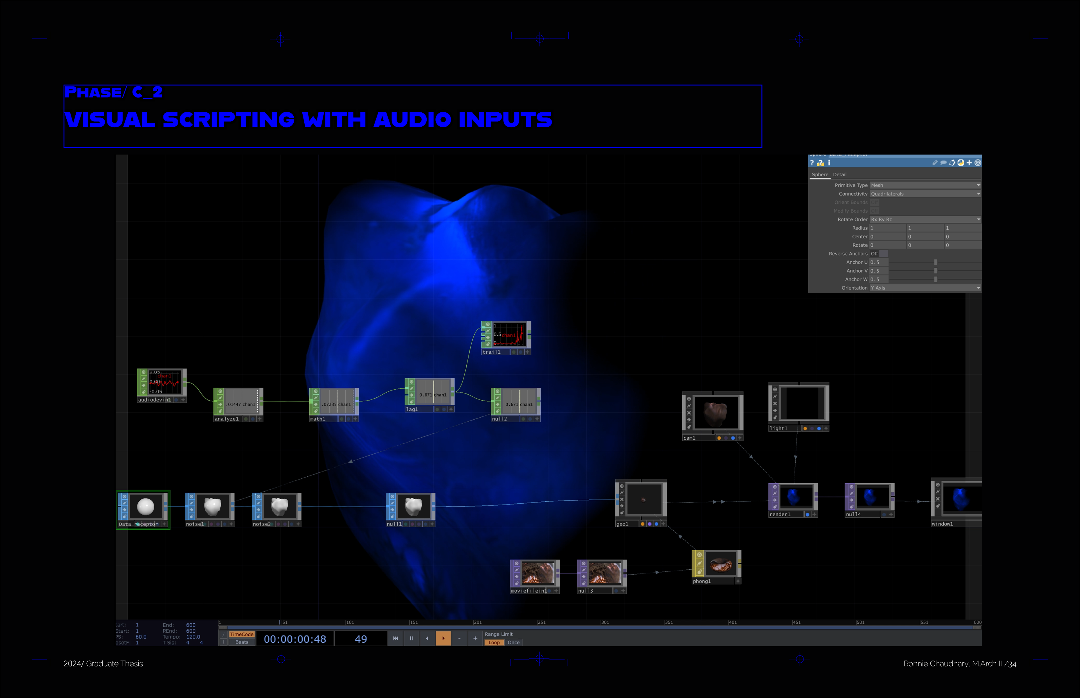Jump to start of timeline

[396, 638]
